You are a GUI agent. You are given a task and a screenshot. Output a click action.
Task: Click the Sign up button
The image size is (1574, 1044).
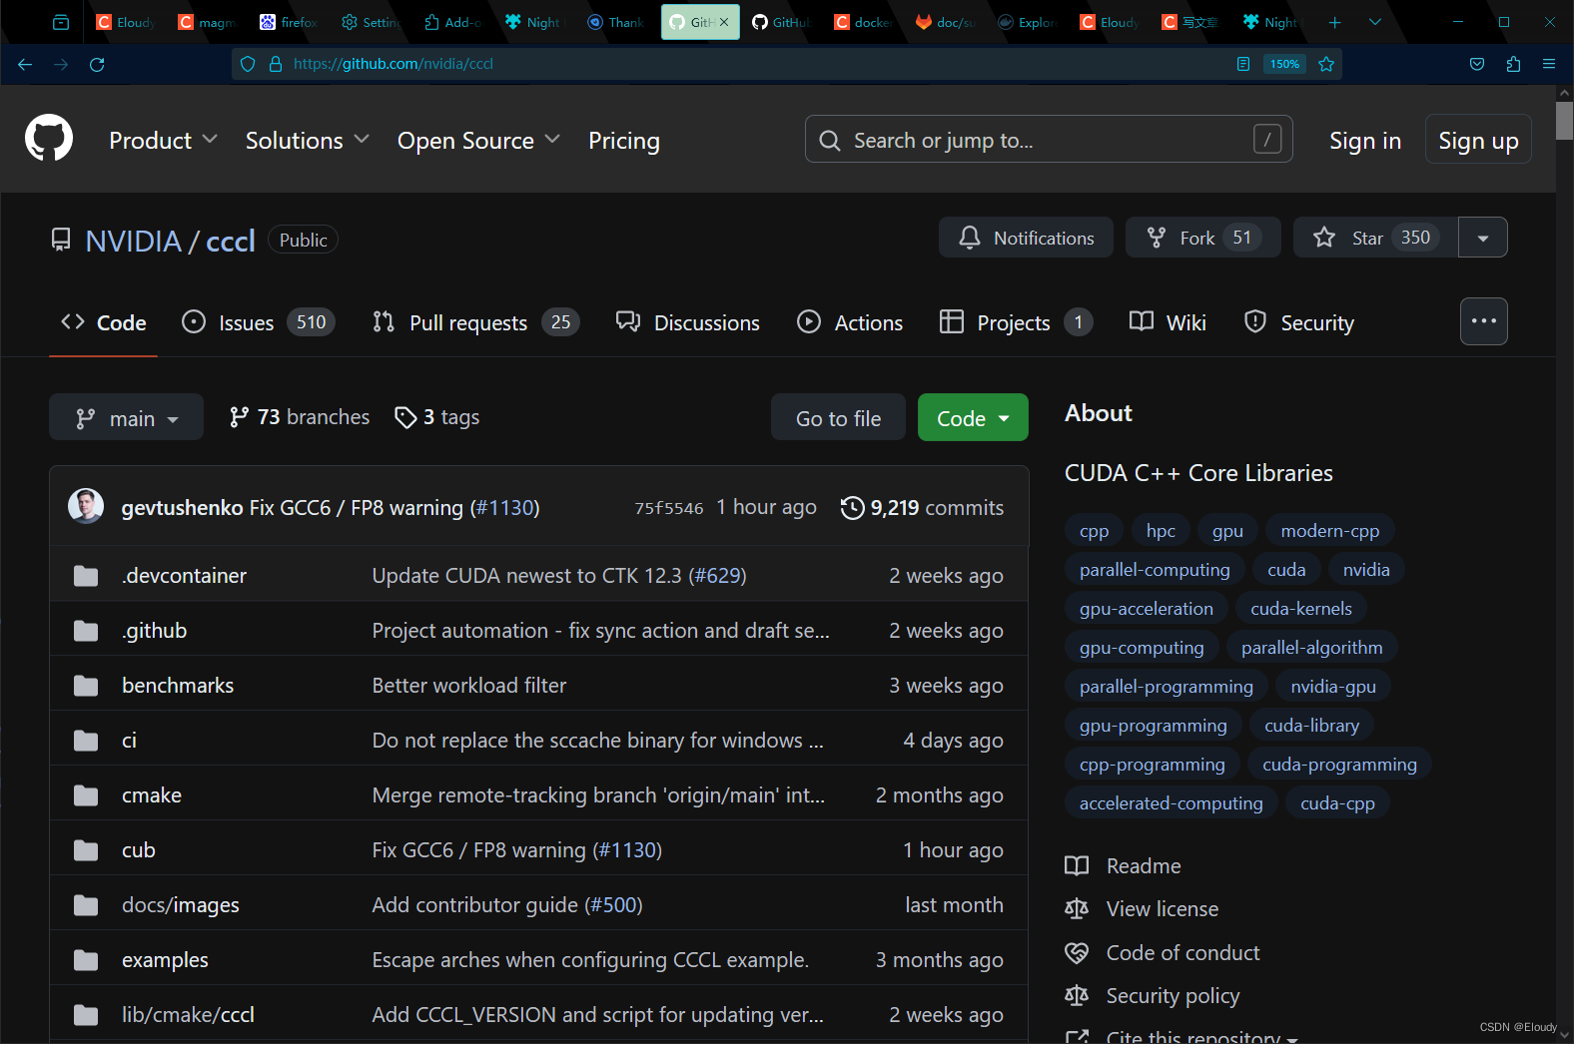click(1478, 140)
